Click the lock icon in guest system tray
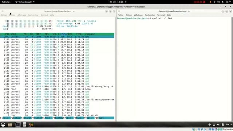The width and height of the screenshot is (233, 131). (x=222, y=124)
